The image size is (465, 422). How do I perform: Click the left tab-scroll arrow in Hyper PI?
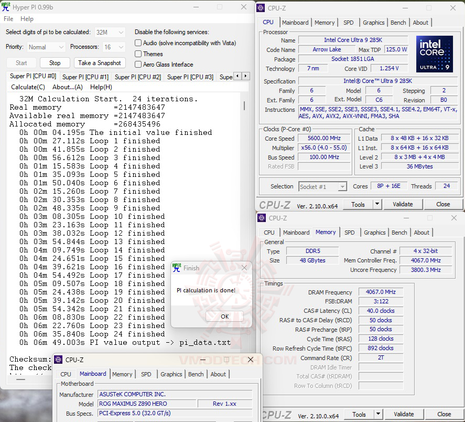tap(237, 76)
